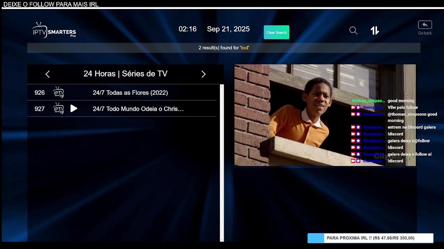Select the 24 Horas | Séries de TV category title

[126, 74]
